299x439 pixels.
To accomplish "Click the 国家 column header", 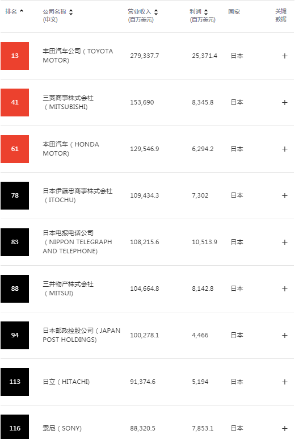I will [x=234, y=12].
